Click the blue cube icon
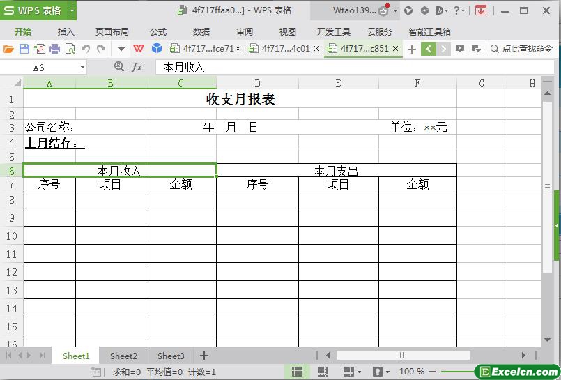Image resolution: width=561 pixels, height=380 pixels. click(157, 48)
